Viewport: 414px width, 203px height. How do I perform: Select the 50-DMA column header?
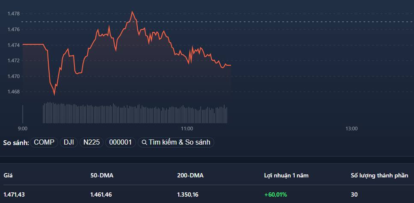coord(101,175)
